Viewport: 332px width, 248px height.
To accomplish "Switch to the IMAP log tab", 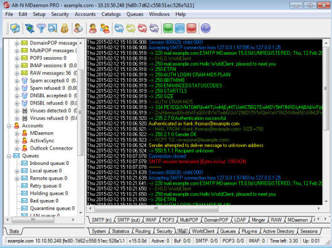I will click(x=151, y=220).
